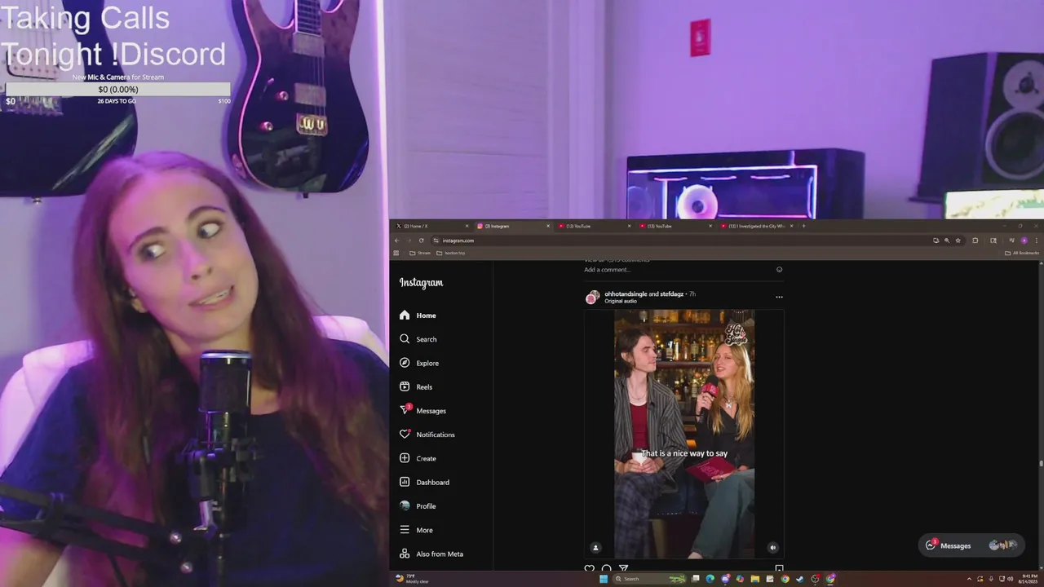Click the ohhotandsingle avatar picture

coord(593,298)
